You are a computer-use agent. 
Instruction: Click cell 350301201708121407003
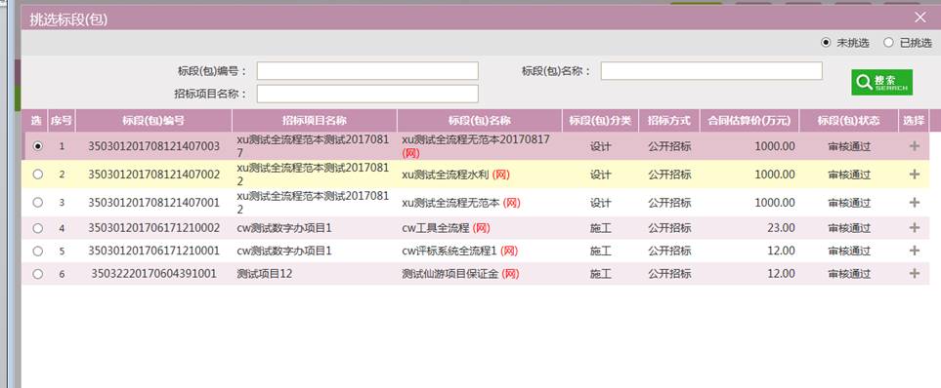tap(153, 146)
